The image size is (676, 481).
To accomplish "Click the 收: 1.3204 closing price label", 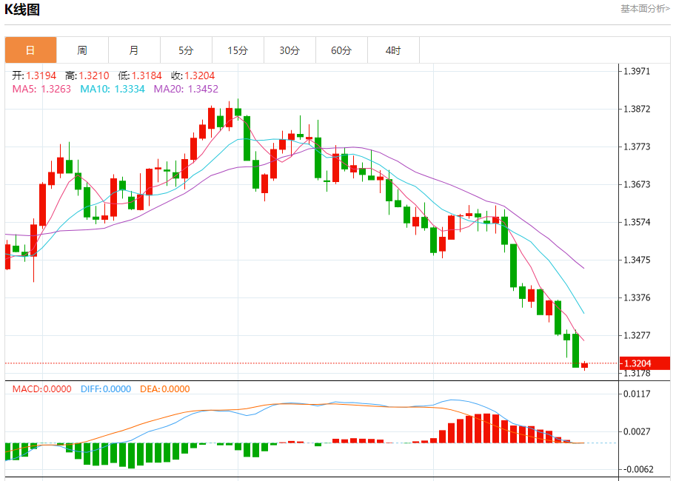I will (193, 75).
